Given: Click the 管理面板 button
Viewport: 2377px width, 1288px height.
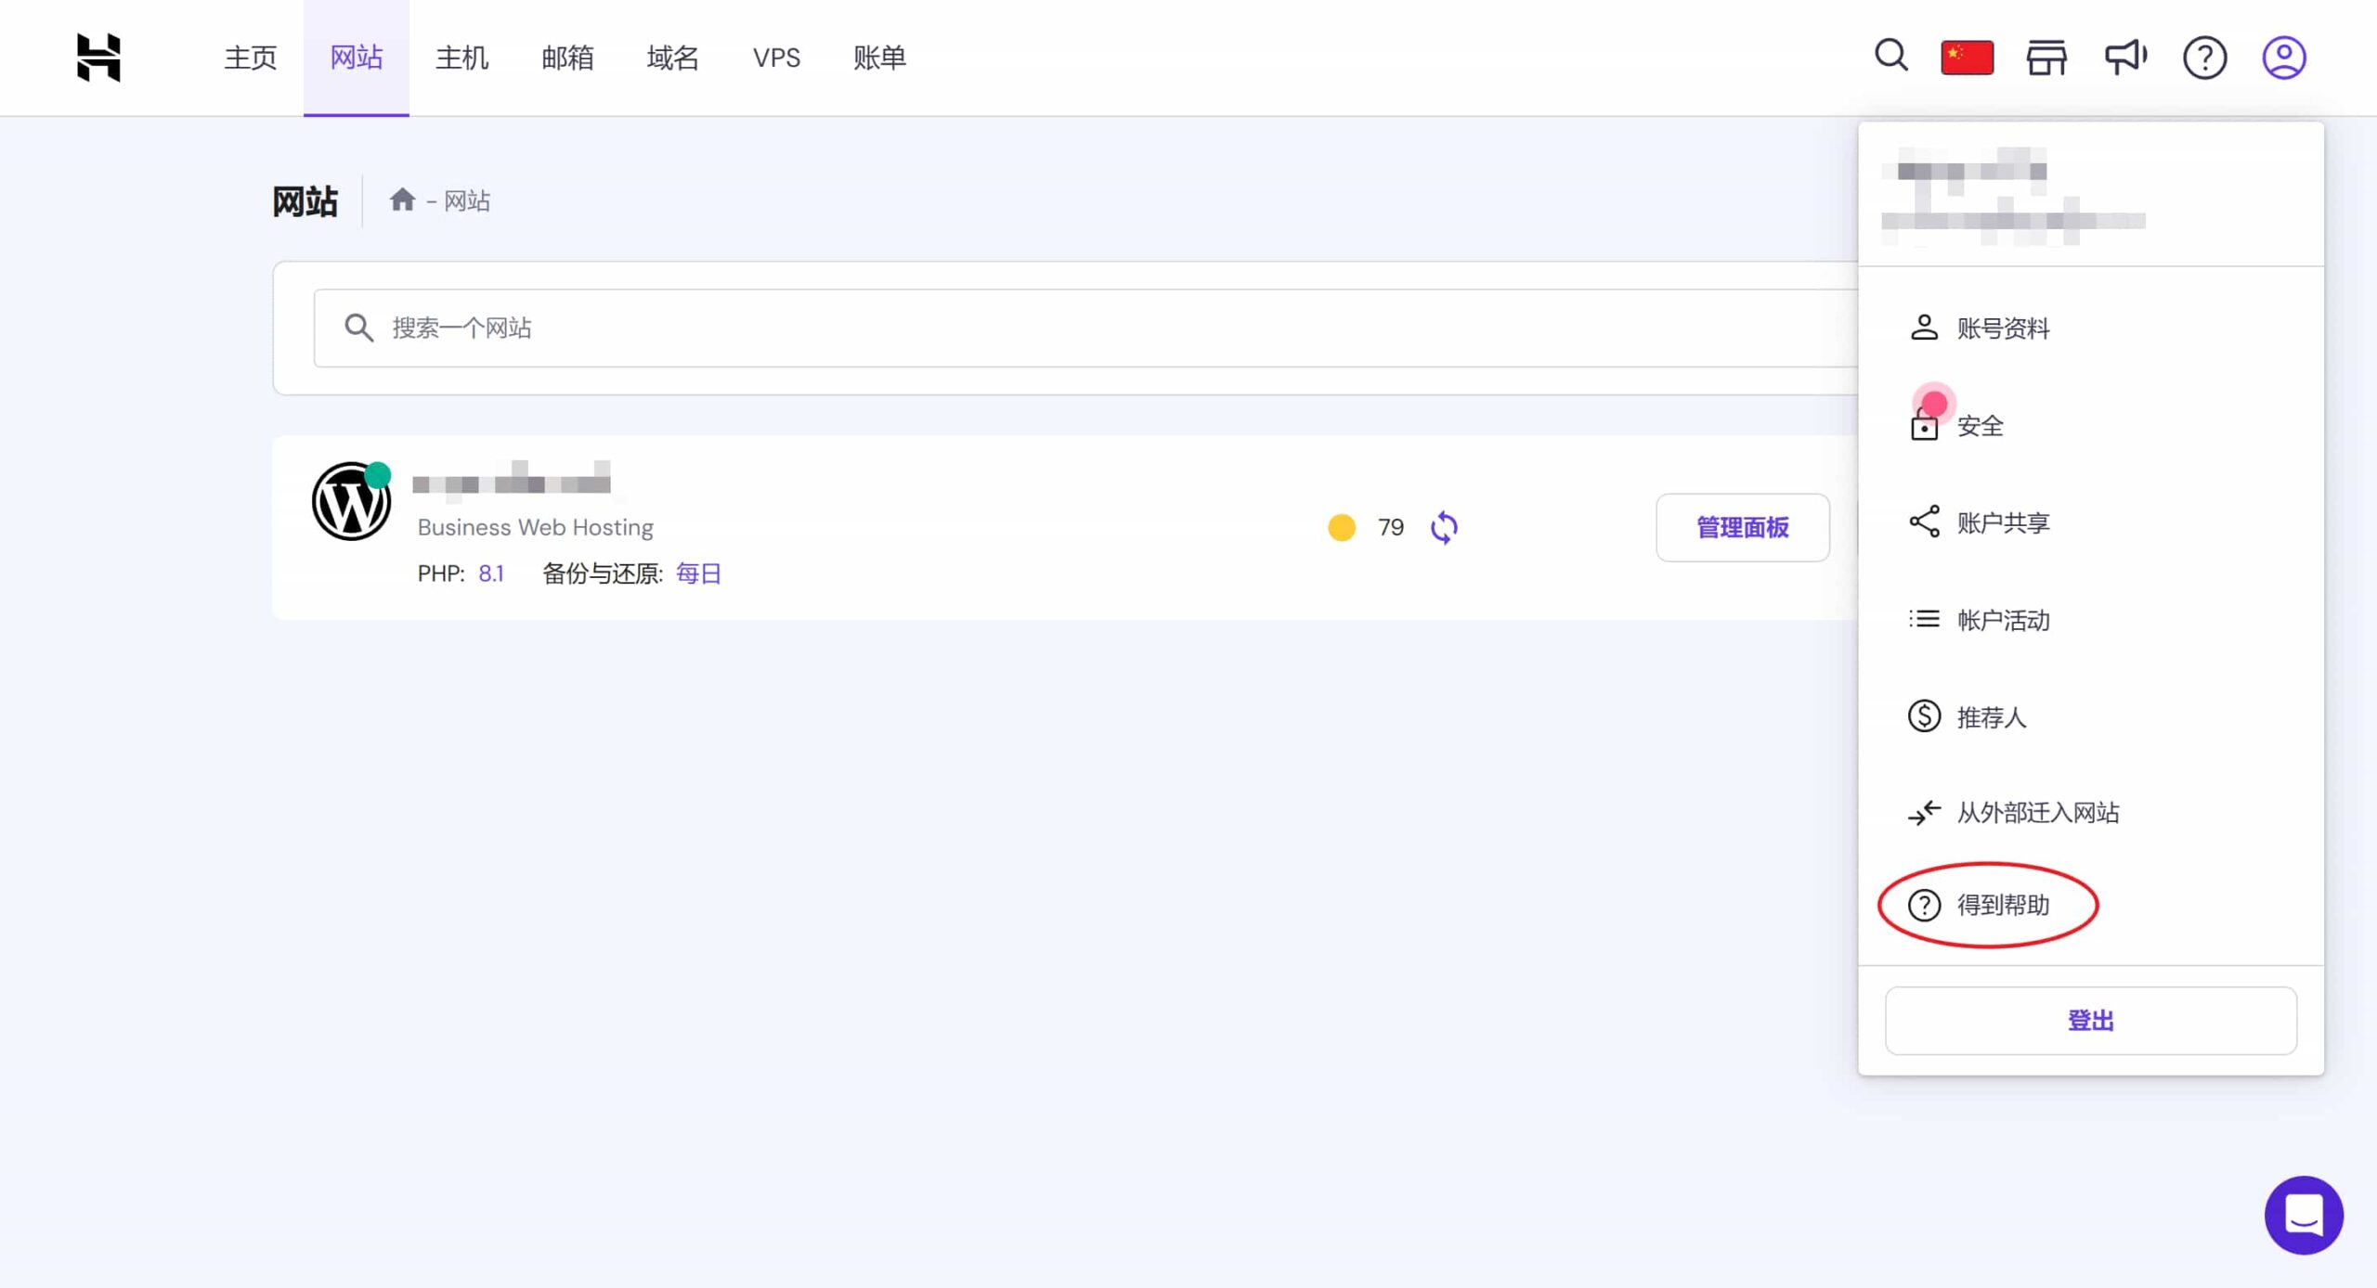Looking at the screenshot, I should [x=1742, y=527].
